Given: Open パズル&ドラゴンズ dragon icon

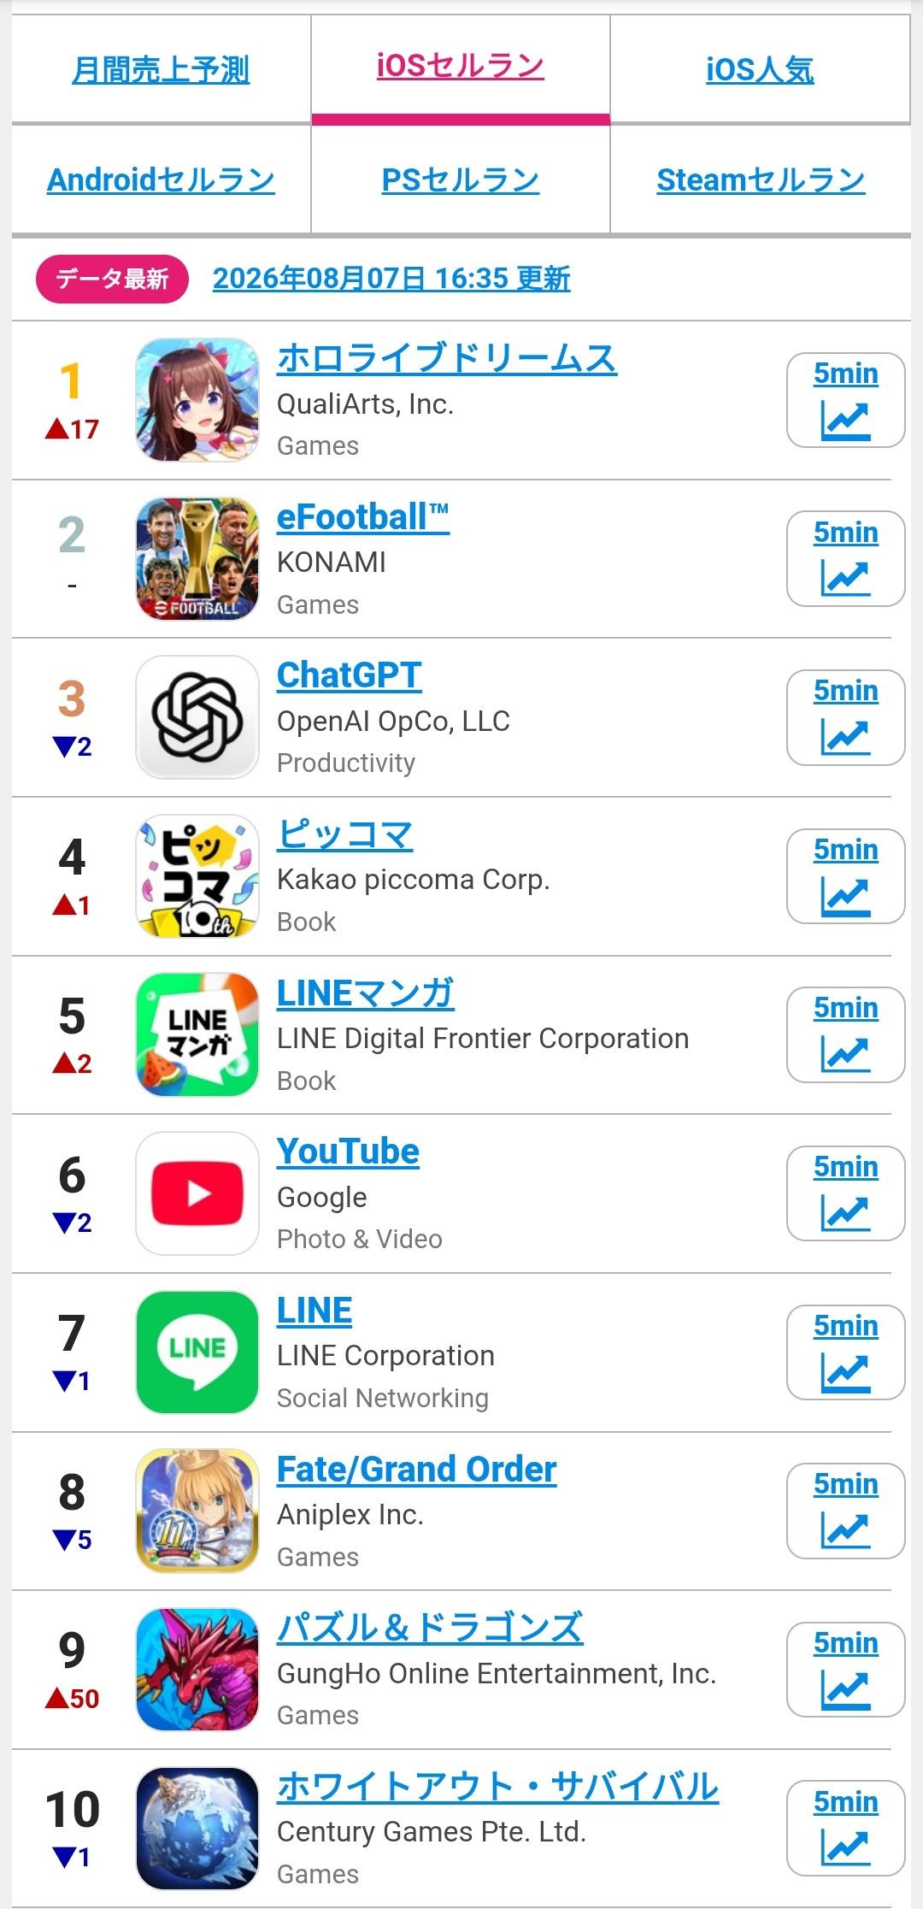Looking at the screenshot, I should pos(197,1670).
